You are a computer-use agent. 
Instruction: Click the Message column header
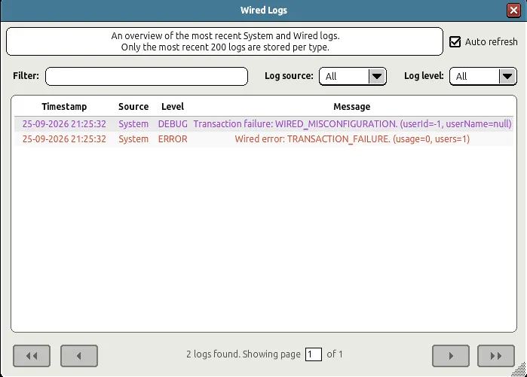point(352,107)
